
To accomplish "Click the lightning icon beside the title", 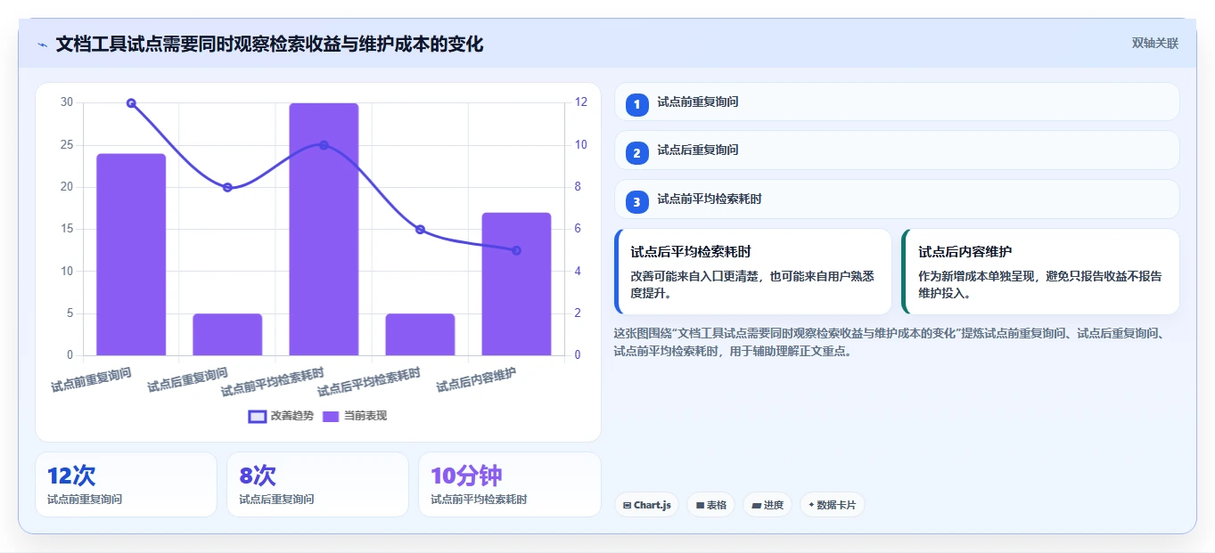I will tap(42, 45).
